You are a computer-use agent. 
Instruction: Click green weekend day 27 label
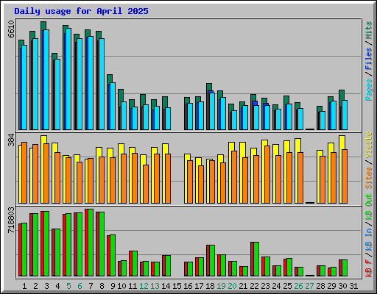[x=309, y=286]
